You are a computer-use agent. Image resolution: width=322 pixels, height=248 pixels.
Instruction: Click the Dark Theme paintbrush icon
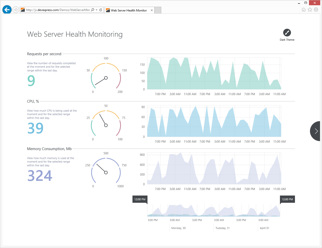(x=287, y=33)
